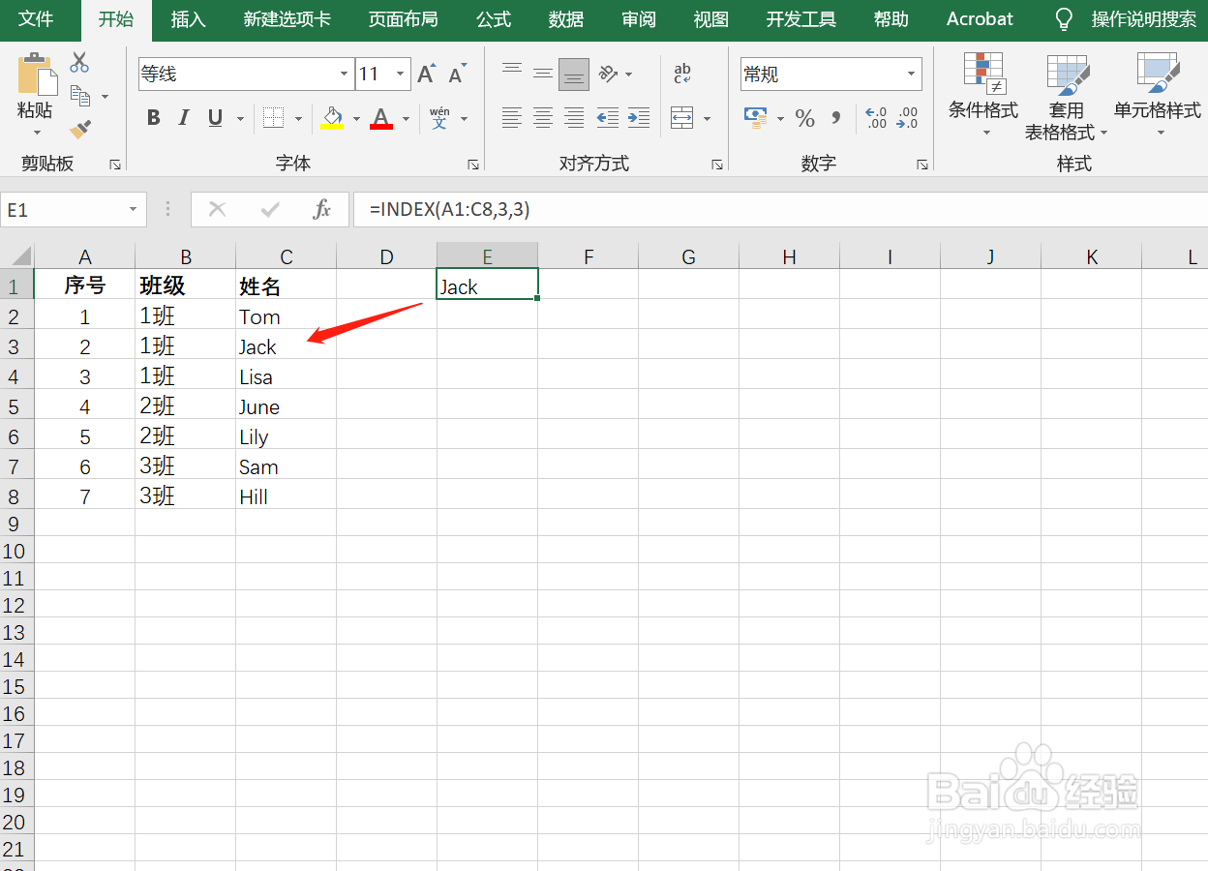Click cell C8 containing Hill
The height and width of the screenshot is (871, 1208).
[287, 496]
